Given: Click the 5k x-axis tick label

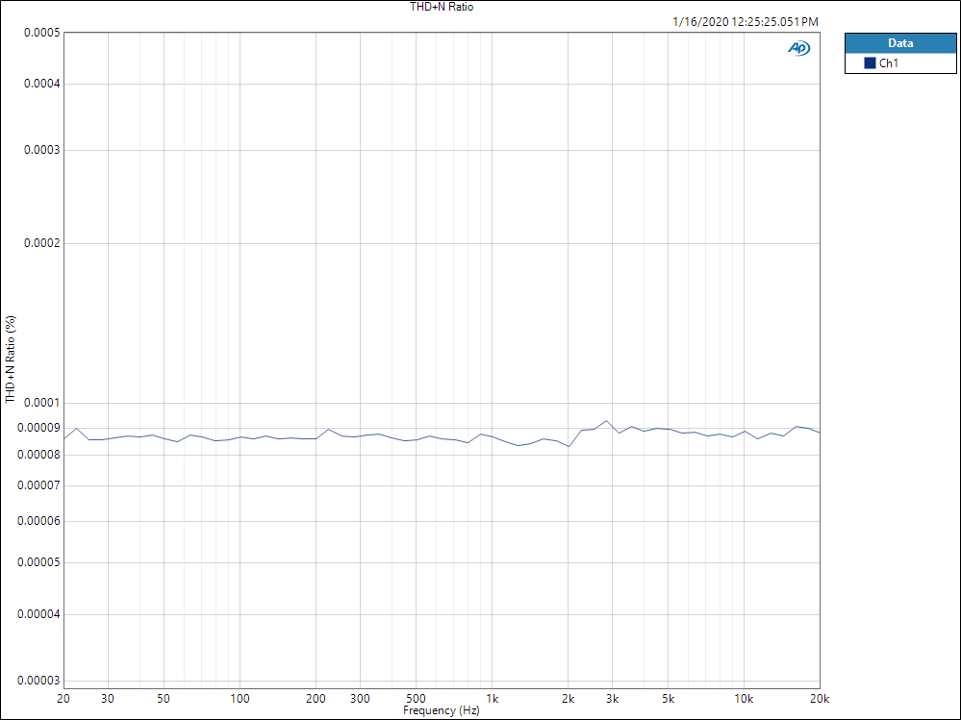Looking at the screenshot, I should 668,699.
